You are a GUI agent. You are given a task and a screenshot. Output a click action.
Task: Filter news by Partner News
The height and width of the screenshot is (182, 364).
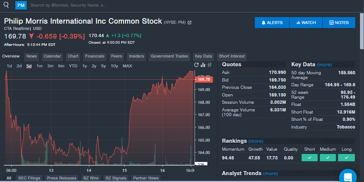tap(146, 178)
